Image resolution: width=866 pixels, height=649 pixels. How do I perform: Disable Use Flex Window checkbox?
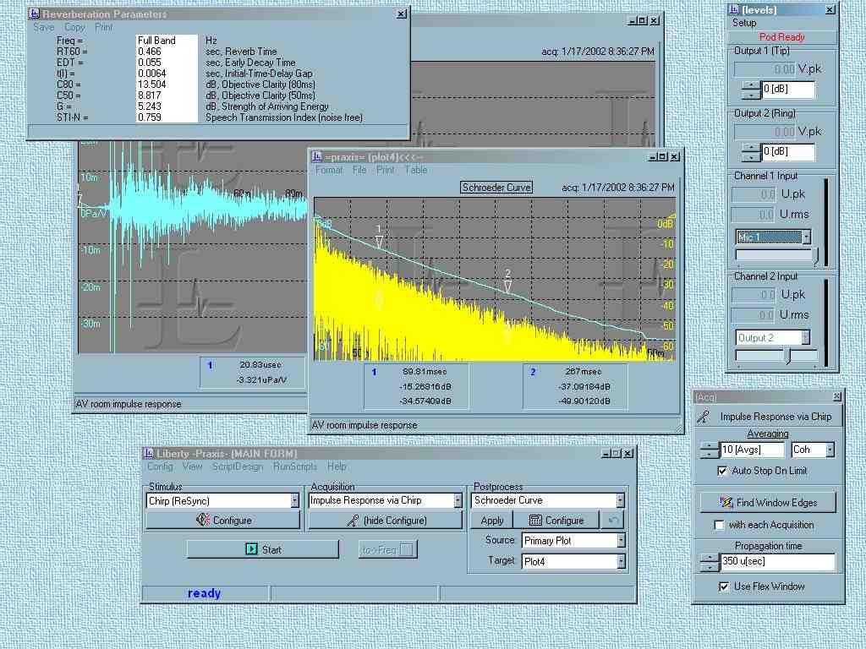[x=723, y=586]
